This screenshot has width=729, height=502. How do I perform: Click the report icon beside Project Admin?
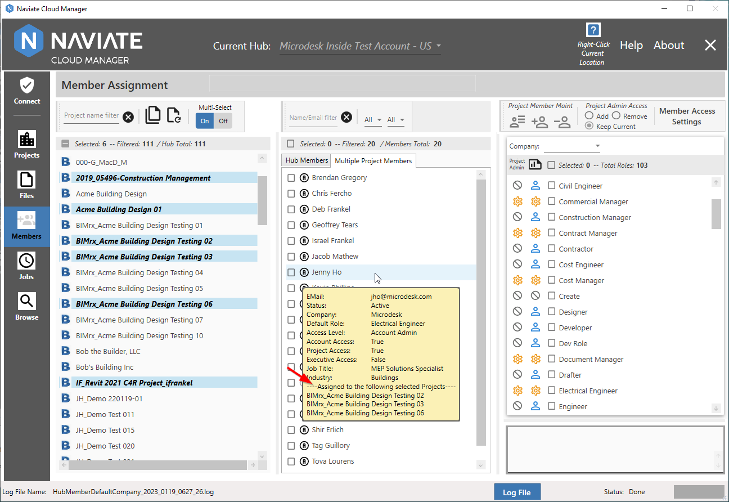coord(534,164)
